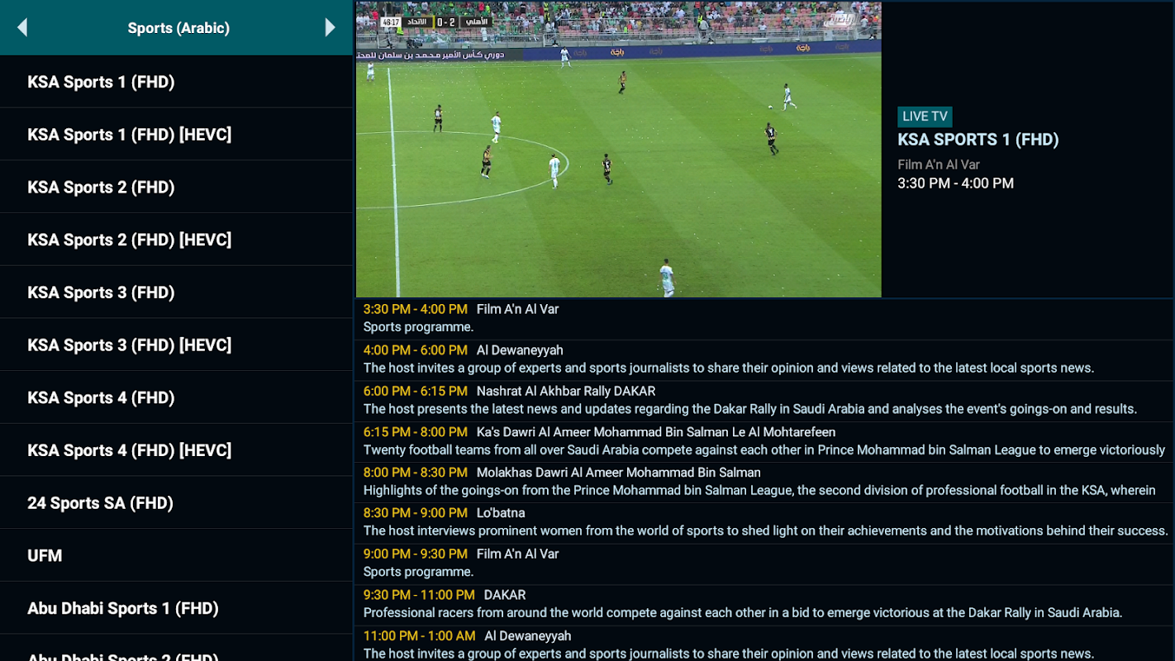Go to next category with right arrow
Screen dimensions: 1175x661
330,27
